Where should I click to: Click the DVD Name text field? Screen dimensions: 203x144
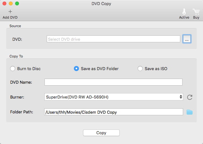(x=113, y=82)
